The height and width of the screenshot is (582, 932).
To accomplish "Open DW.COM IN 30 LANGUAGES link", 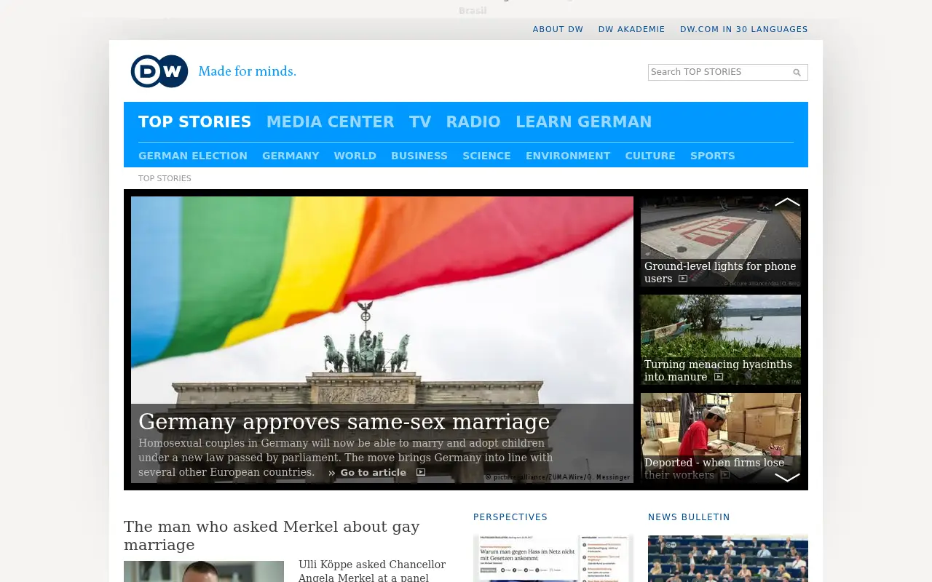I will pos(744,30).
